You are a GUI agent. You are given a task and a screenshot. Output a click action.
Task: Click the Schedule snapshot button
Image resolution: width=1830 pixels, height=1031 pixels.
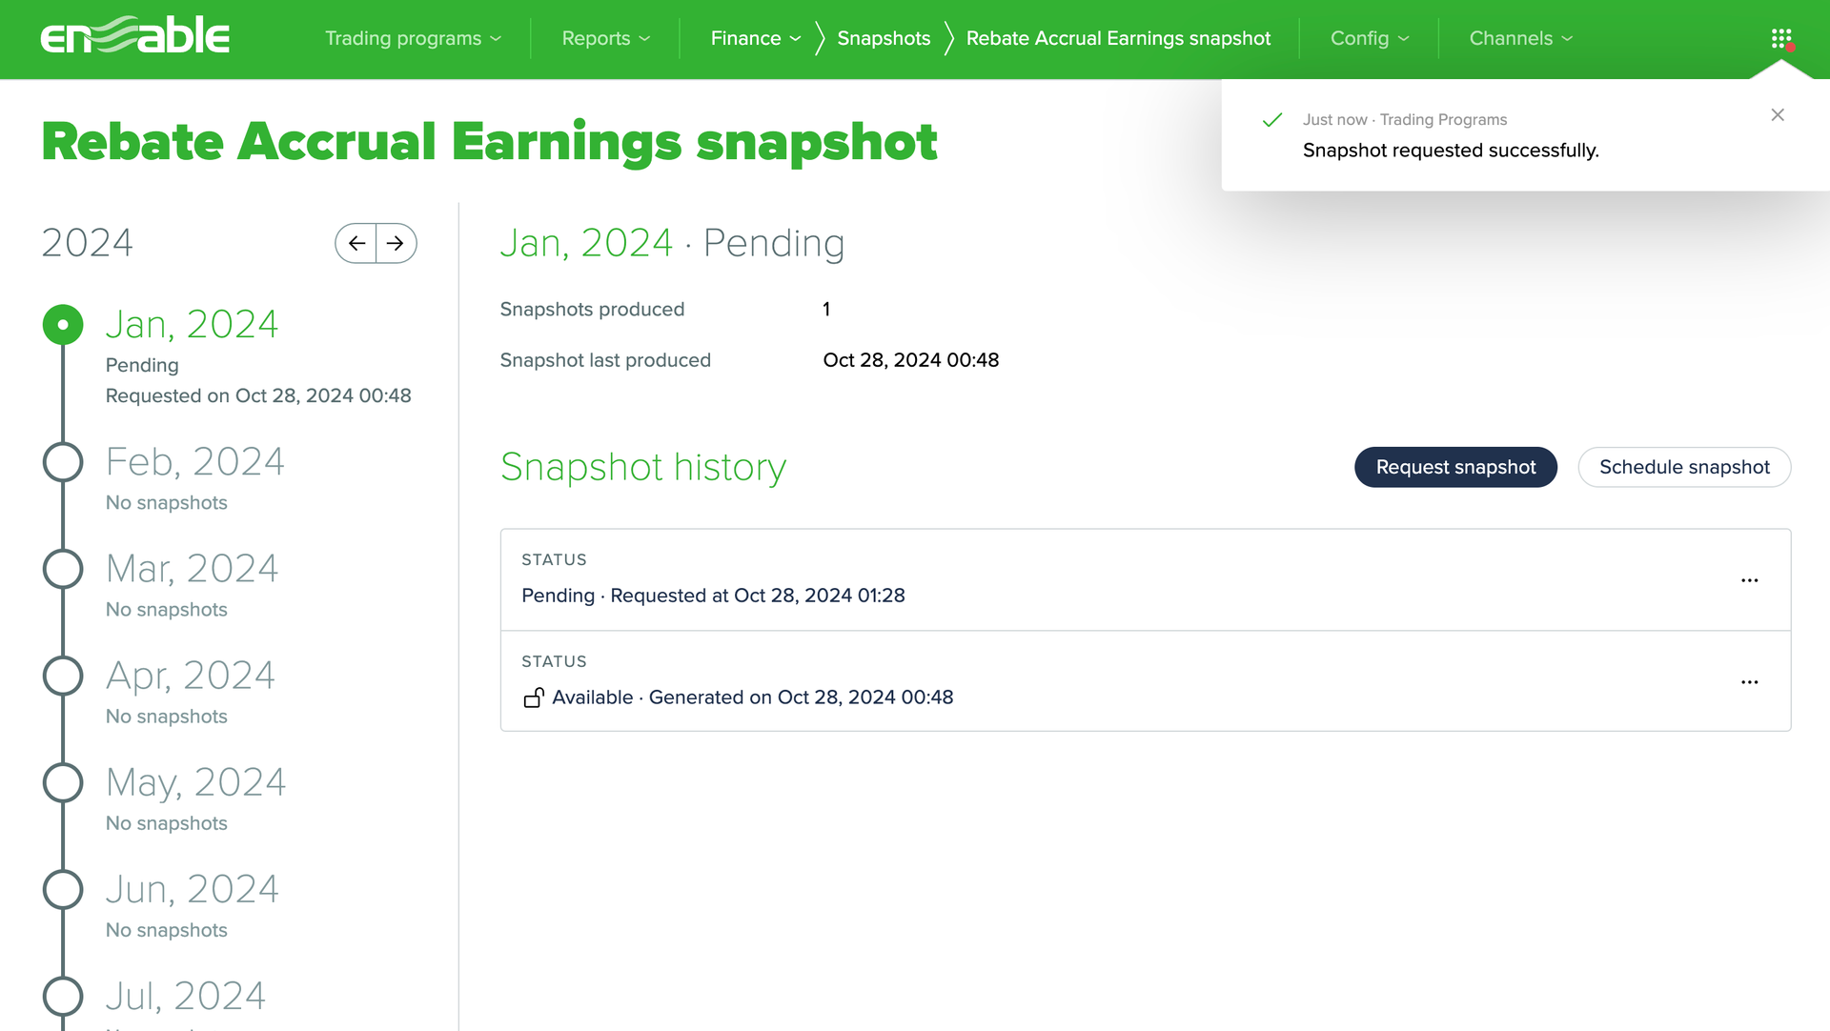pos(1684,467)
